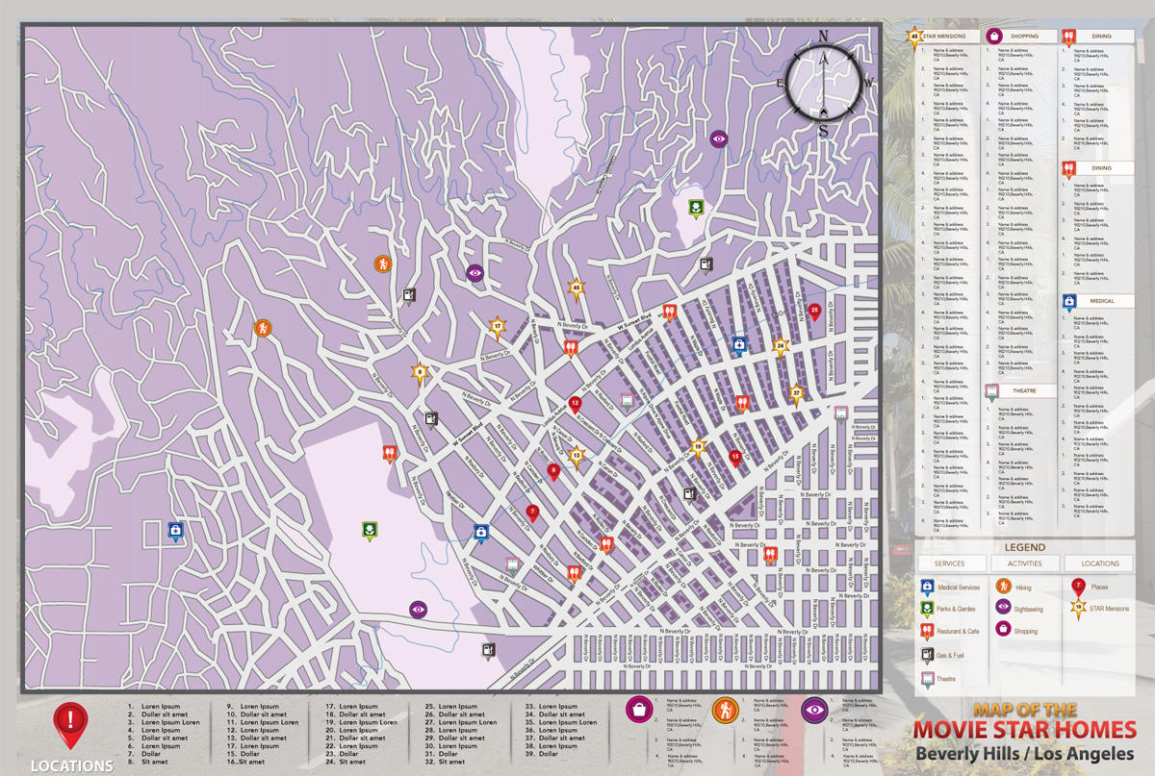1155x776 pixels.
Task: Select star mansion marker number 45
Action: (576, 287)
